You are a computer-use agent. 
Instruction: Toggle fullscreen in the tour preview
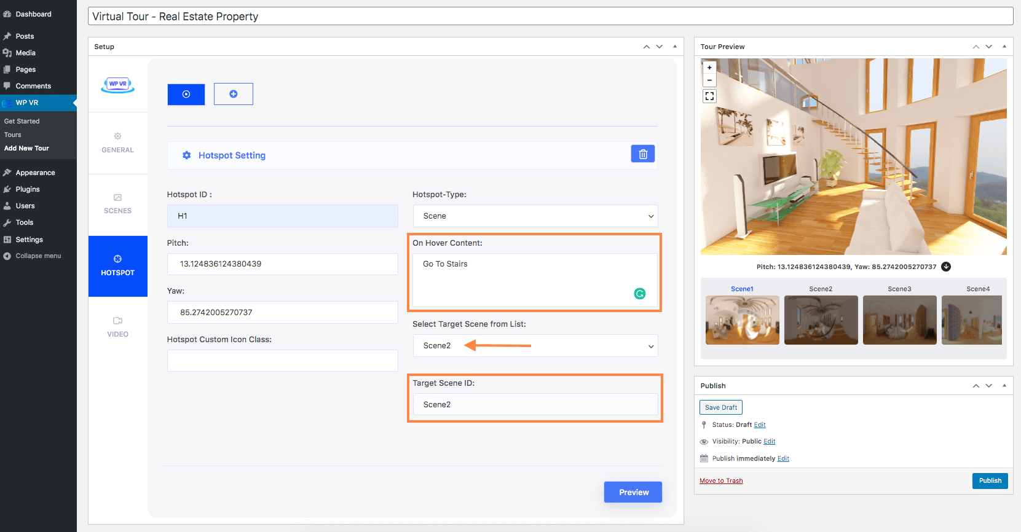pyautogui.click(x=709, y=96)
